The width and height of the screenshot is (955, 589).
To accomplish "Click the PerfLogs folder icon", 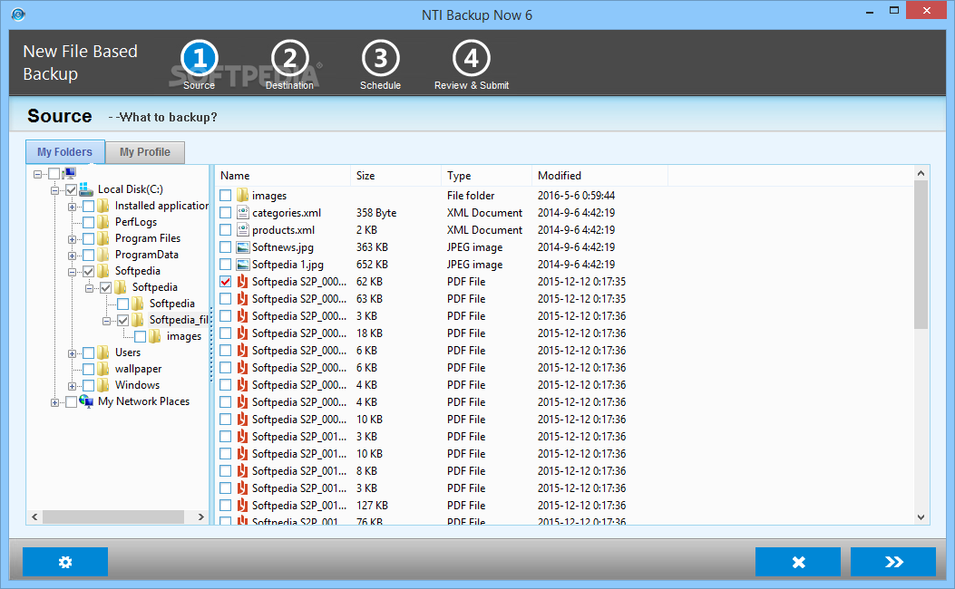I will pos(103,222).
